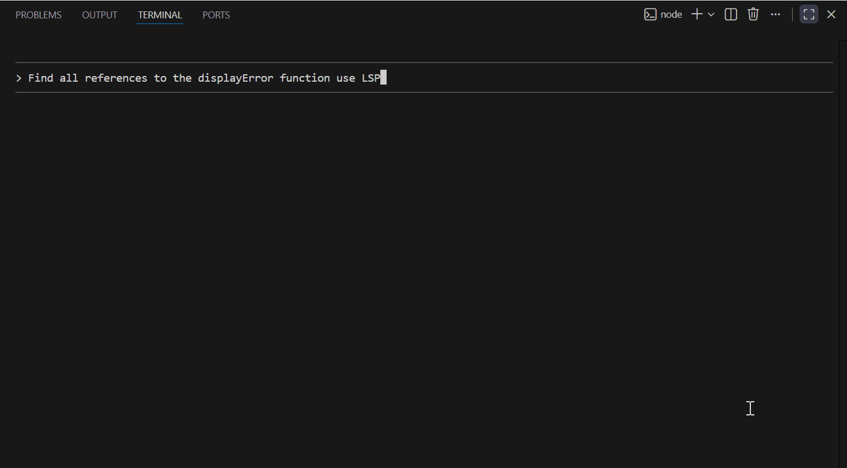Select the TERMINAL tab
Viewport: 847px width, 468px height.
pos(160,15)
